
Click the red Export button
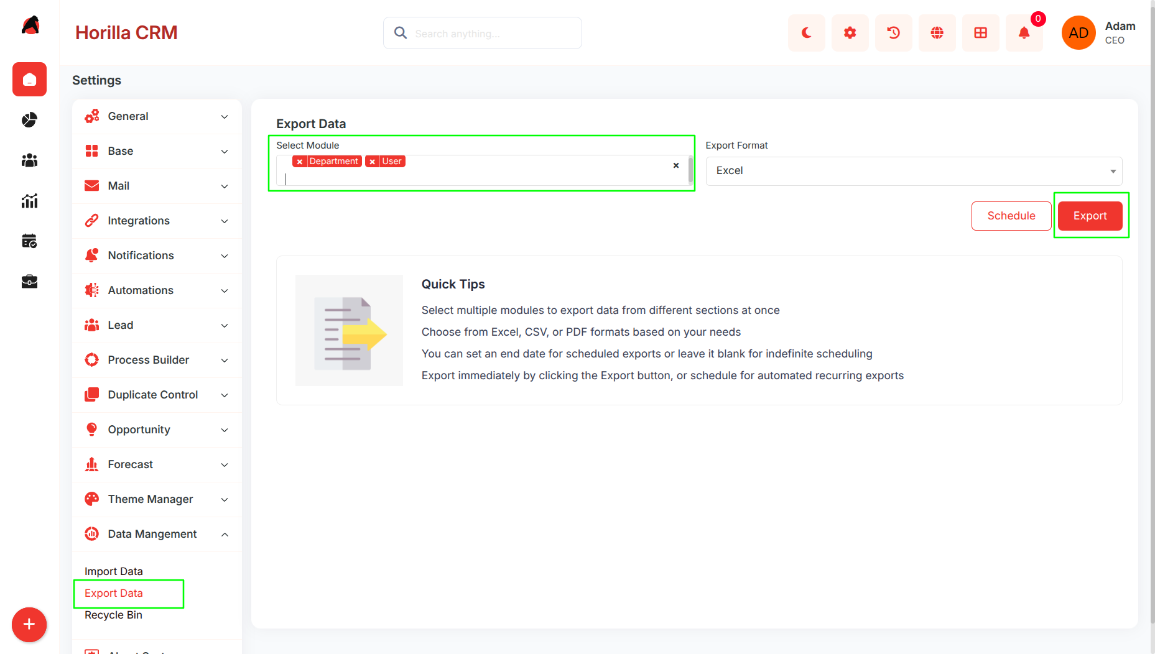pos(1090,216)
